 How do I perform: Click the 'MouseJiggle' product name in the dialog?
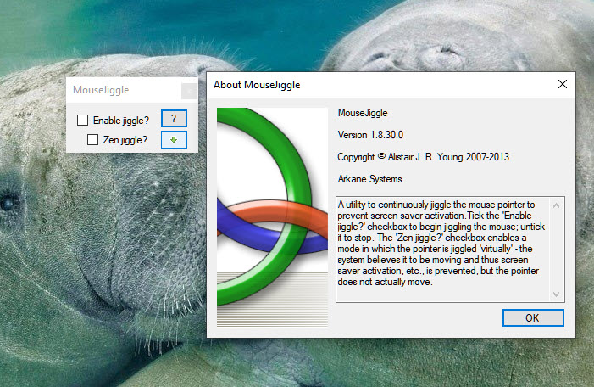pos(363,113)
